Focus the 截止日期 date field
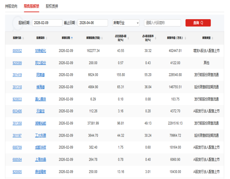The width and height of the screenshot is (230, 179). pyautogui.click(x=93, y=23)
